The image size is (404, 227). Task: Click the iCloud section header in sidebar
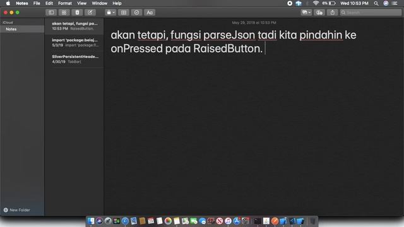coord(8,23)
